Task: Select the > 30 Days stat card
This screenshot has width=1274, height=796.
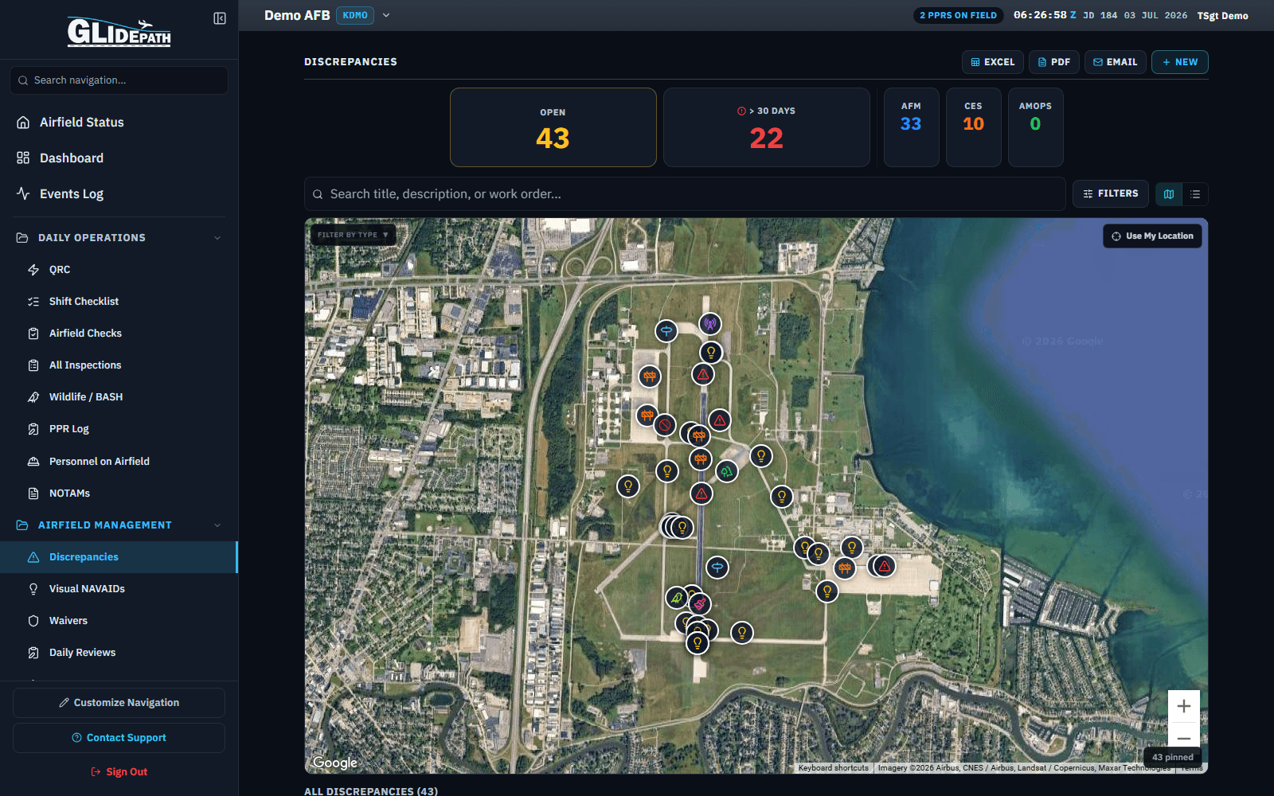Action: 767,127
